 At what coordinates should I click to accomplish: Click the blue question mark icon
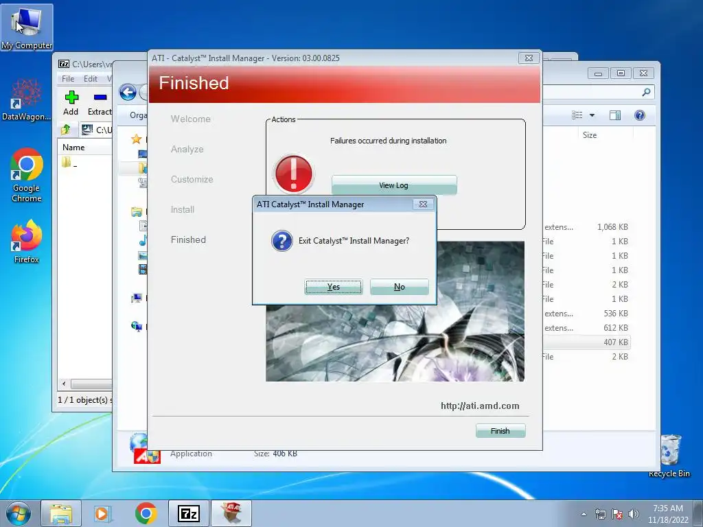point(282,241)
